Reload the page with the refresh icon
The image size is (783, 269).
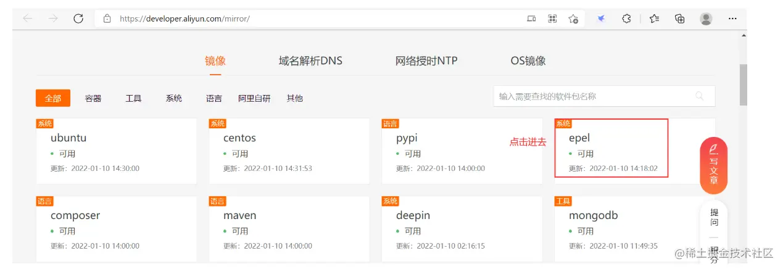78,19
